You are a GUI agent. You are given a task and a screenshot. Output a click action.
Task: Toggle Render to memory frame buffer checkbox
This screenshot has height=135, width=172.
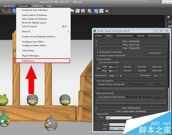(97, 56)
